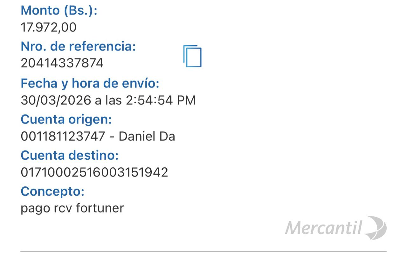Select origin account number 001181123747
The image size is (407, 257).
pyautogui.click(x=63, y=136)
